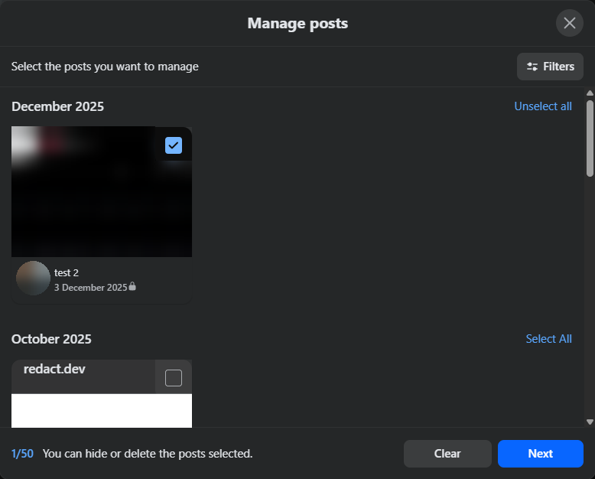Click the scrollbar down arrow
Image resolution: width=595 pixels, height=479 pixels.
point(590,422)
